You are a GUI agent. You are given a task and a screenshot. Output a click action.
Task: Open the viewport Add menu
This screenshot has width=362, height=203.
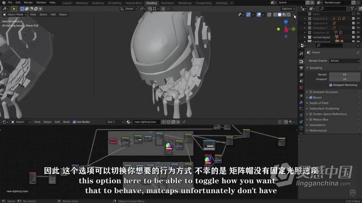tap(53, 14)
